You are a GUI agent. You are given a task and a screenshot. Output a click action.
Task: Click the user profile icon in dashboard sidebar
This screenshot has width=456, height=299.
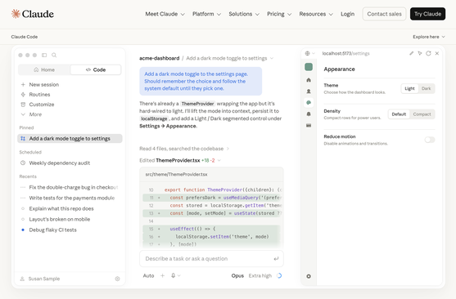pos(309,91)
